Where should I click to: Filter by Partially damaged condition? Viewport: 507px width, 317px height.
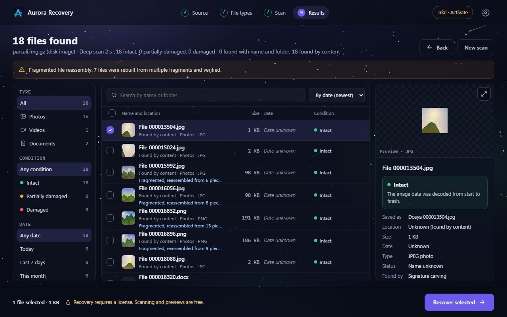tap(54, 196)
